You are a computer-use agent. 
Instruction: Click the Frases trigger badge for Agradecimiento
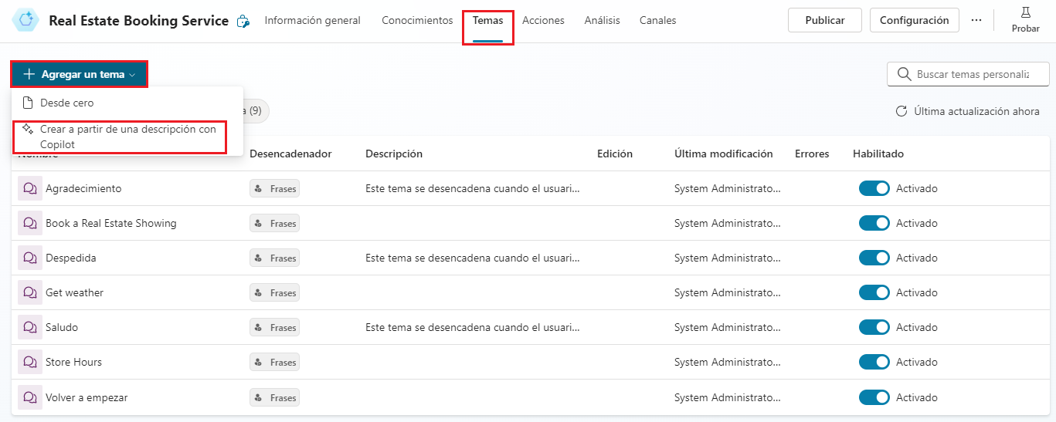click(x=274, y=188)
